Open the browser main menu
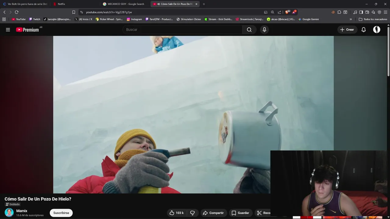The image size is (390, 219). tap(385, 12)
